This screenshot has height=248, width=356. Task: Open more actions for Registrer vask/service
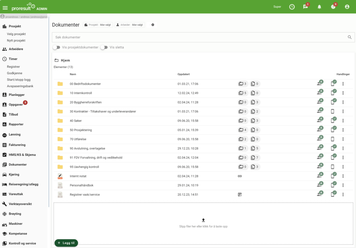coord(343,195)
